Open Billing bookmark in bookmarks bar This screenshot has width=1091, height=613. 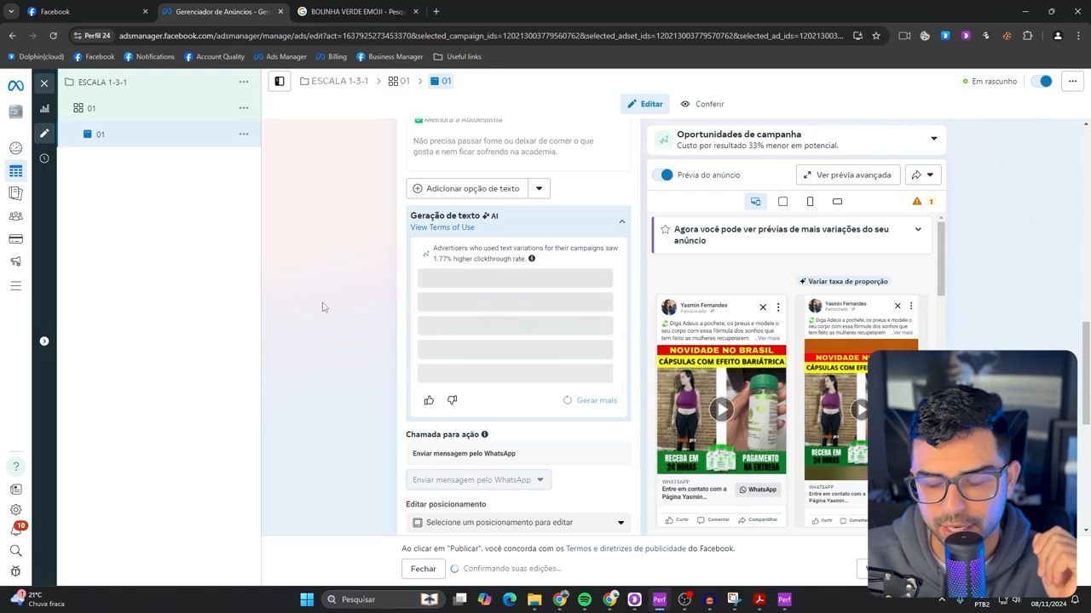tap(331, 56)
